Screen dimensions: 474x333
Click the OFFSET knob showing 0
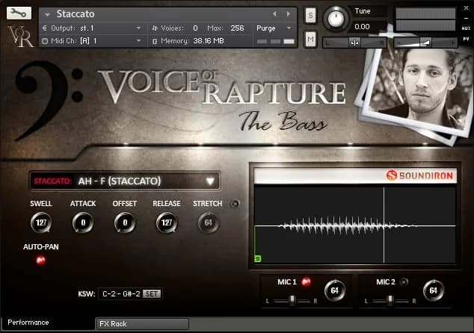tap(125, 222)
